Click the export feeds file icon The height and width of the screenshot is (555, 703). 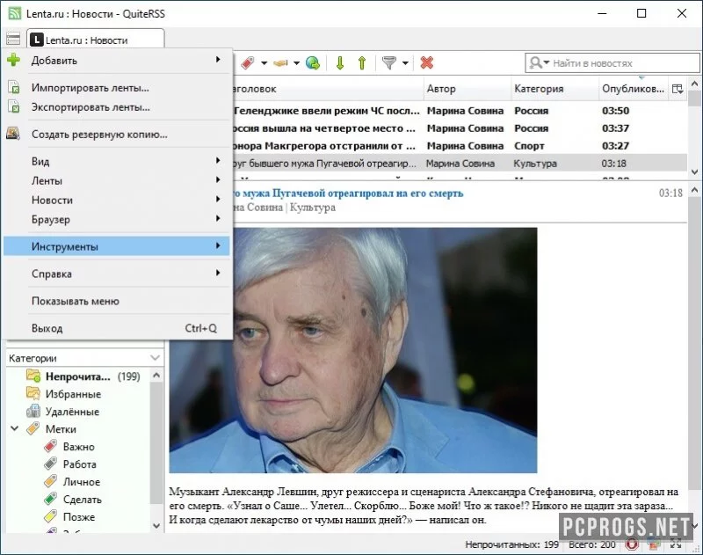click(14, 106)
